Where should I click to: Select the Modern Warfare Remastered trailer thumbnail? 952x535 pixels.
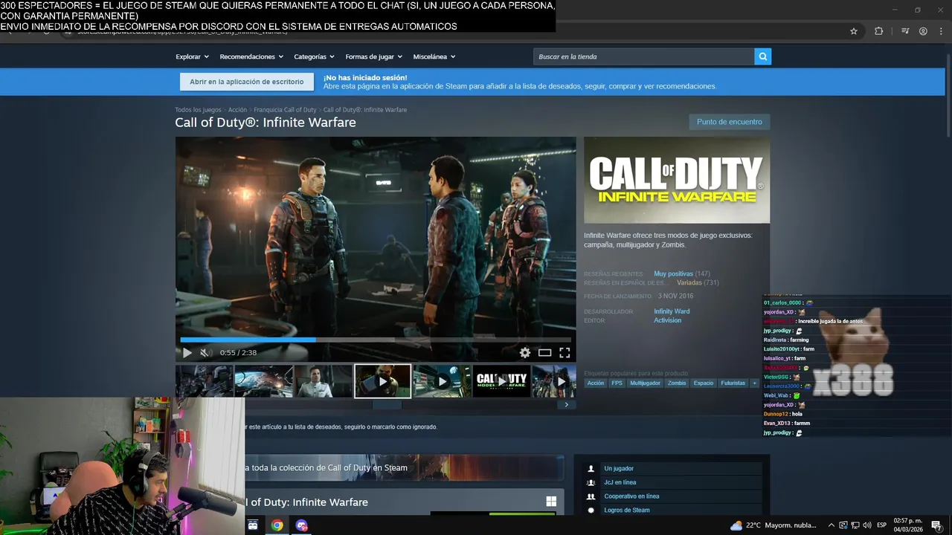coord(501,381)
